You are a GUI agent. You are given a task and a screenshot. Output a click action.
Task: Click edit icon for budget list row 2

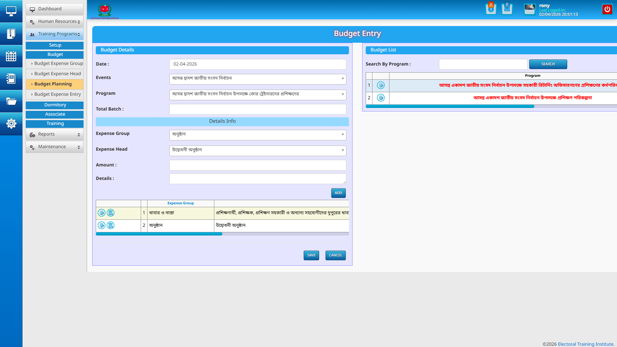[381, 98]
